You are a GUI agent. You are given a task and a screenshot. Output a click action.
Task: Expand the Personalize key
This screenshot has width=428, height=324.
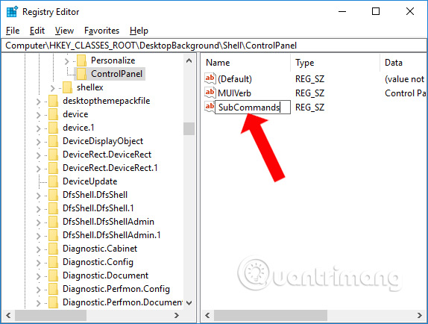67,61
